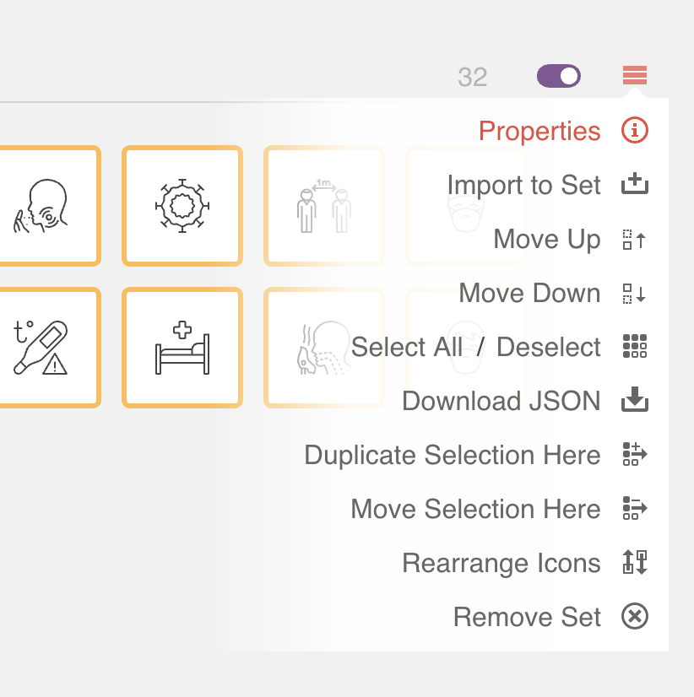The width and height of the screenshot is (694, 697).
Task: Click the Move Down arrow icon
Action: pos(634,293)
